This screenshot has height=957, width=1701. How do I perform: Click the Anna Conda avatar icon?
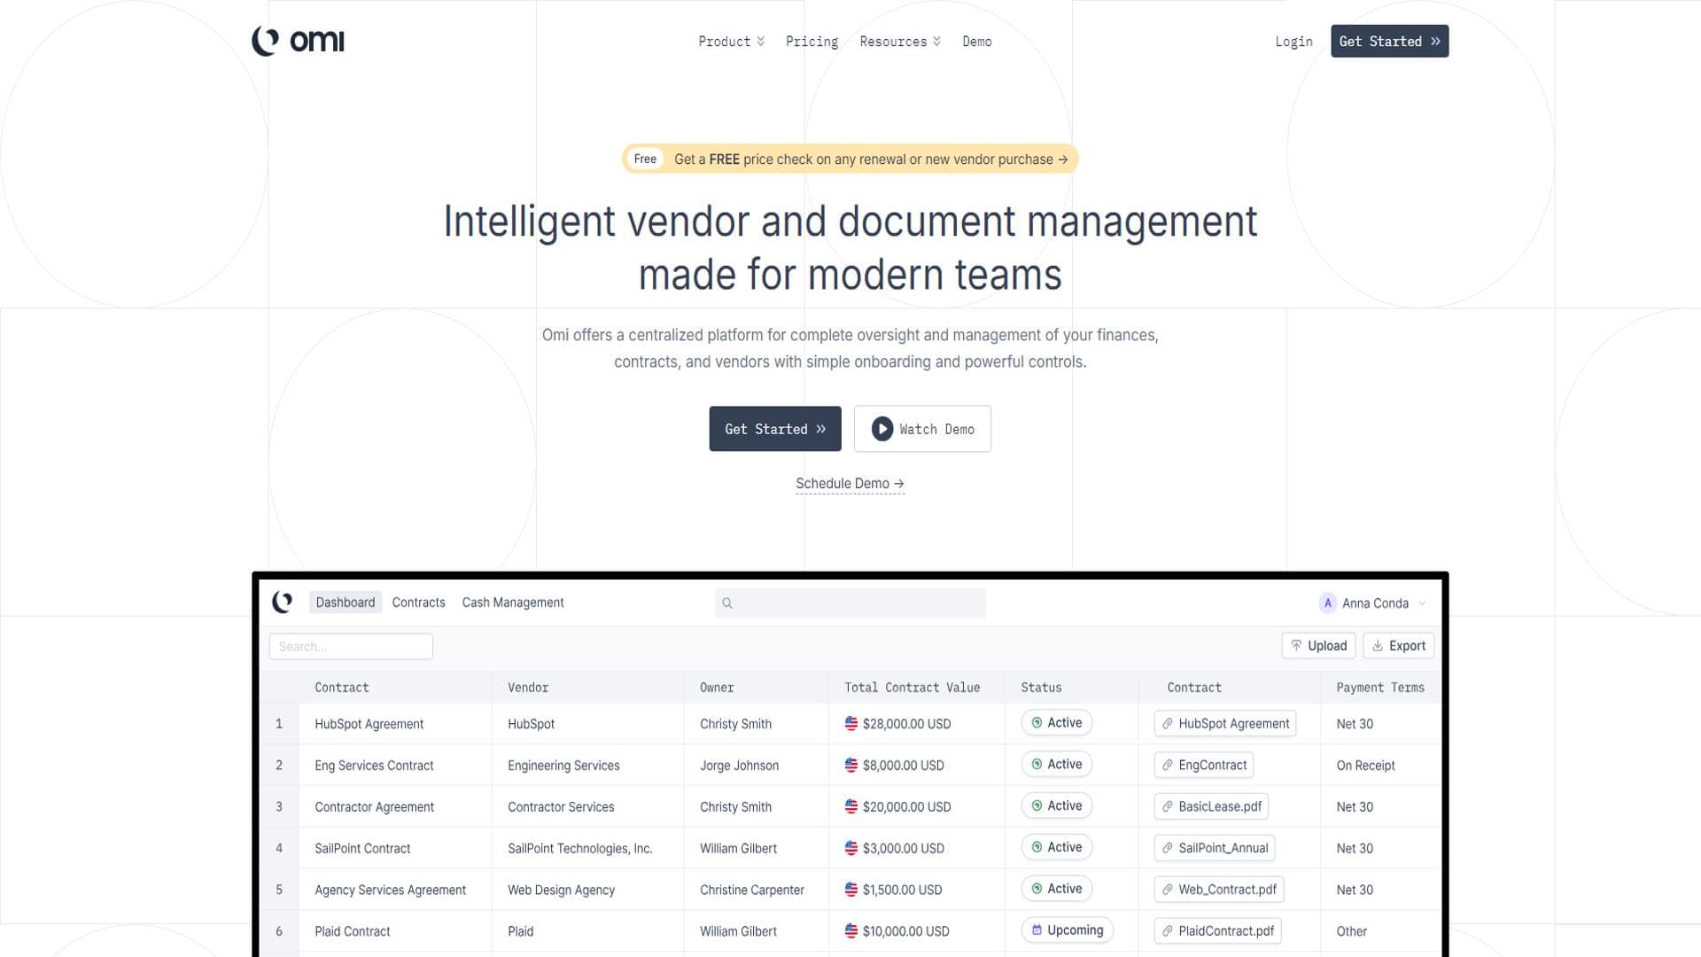pos(1327,603)
